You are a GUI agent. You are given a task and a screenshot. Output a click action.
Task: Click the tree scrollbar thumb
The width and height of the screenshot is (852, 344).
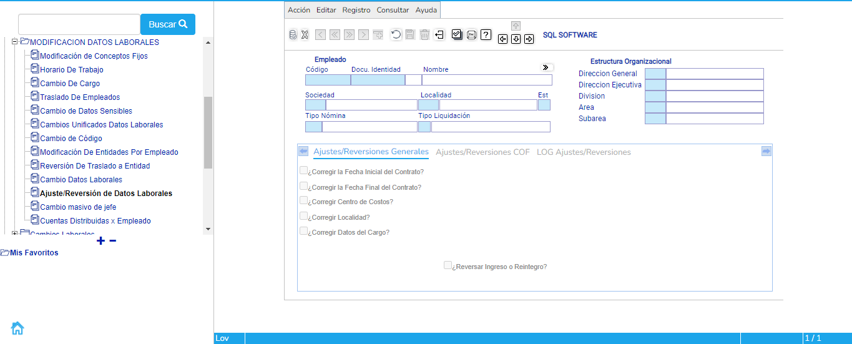208,132
